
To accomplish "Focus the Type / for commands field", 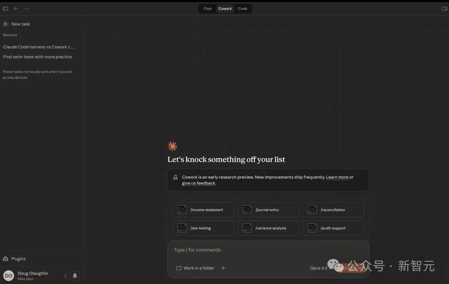I will pyautogui.click(x=268, y=250).
